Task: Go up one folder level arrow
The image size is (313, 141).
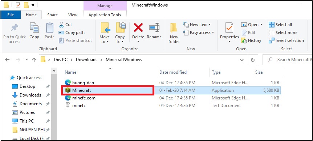Action: coord(34,60)
